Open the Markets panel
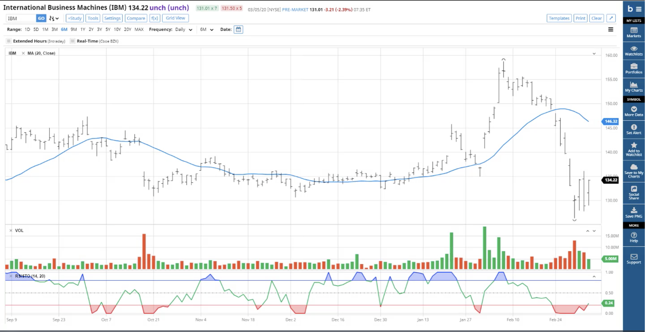Screen dimensions: 646x332 coord(633,32)
